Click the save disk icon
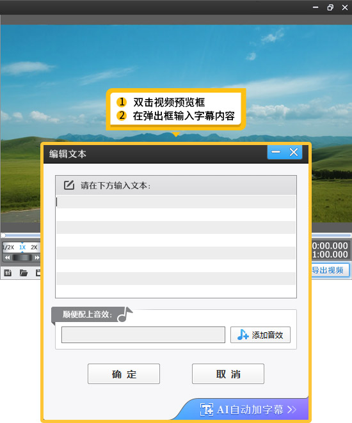352x423 pixels. click(x=38, y=273)
